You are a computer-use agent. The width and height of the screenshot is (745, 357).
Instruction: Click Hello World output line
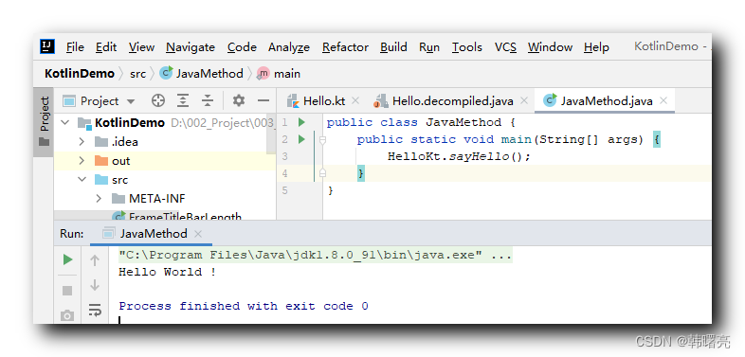pos(168,272)
